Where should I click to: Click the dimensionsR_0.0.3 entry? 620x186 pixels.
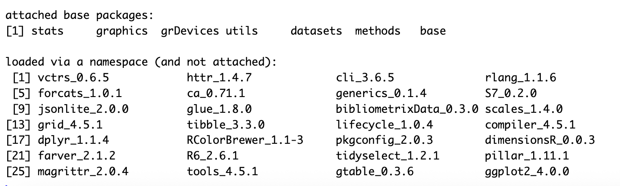pyautogui.click(x=540, y=140)
